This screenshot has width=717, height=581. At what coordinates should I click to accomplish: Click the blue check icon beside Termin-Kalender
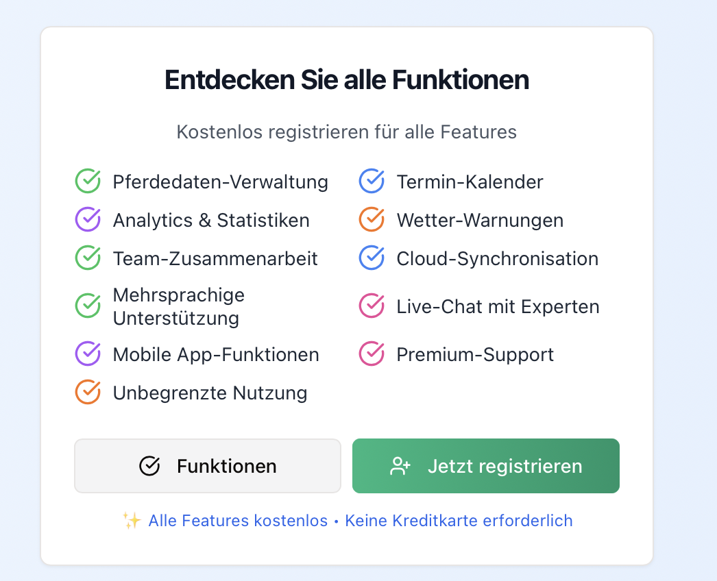pyautogui.click(x=372, y=182)
